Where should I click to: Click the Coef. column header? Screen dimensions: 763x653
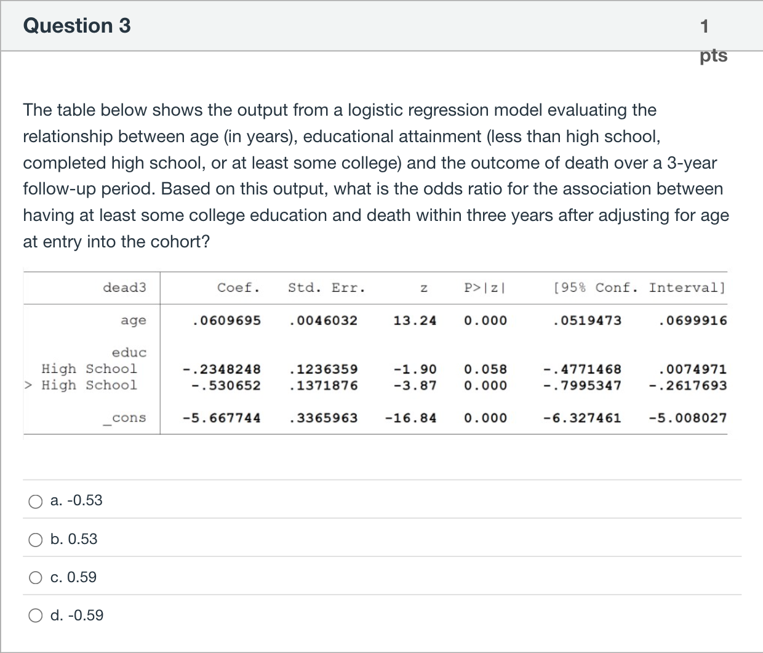click(x=238, y=287)
